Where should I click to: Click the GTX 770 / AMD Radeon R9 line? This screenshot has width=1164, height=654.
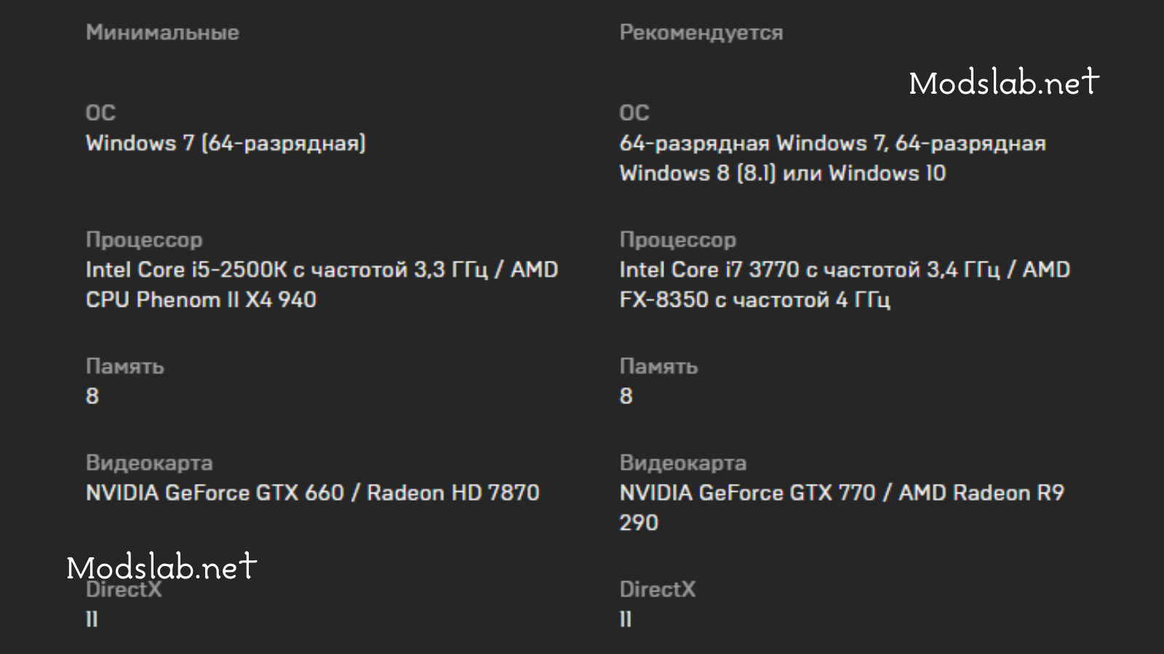pos(842,493)
